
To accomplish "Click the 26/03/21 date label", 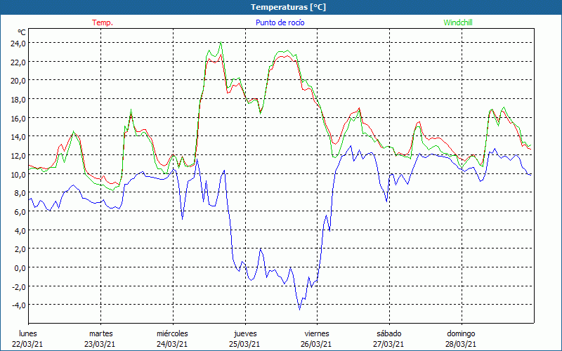I will point(317,344).
